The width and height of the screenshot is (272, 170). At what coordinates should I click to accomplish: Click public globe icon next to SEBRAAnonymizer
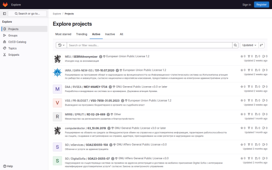click(101, 57)
